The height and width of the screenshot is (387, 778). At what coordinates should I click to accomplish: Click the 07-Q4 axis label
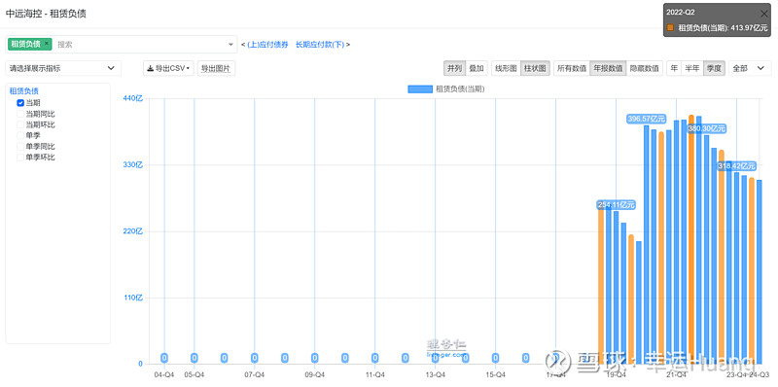(x=254, y=375)
